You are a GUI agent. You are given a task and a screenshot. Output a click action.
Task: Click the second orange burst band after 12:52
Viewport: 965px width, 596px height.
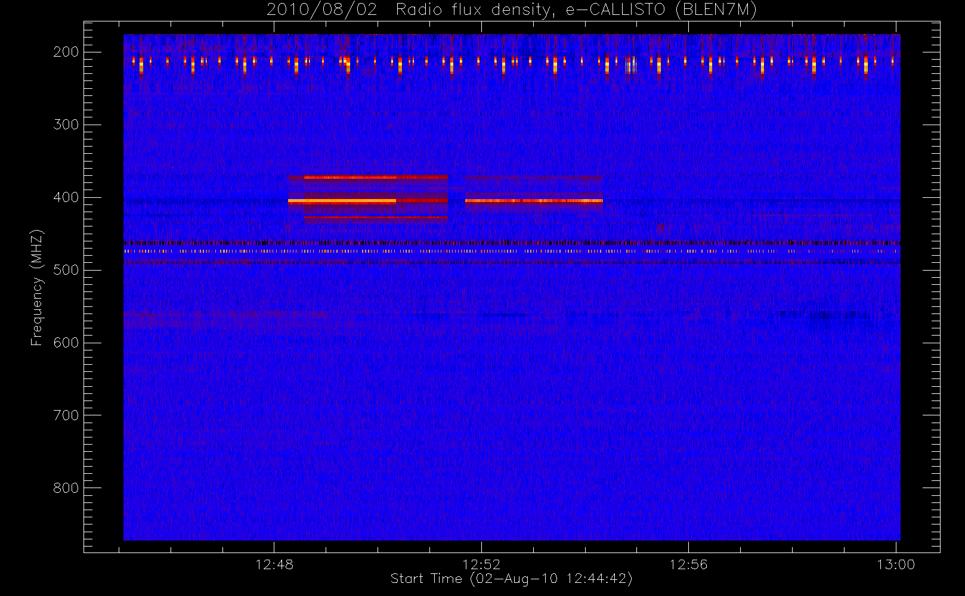tap(534, 201)
